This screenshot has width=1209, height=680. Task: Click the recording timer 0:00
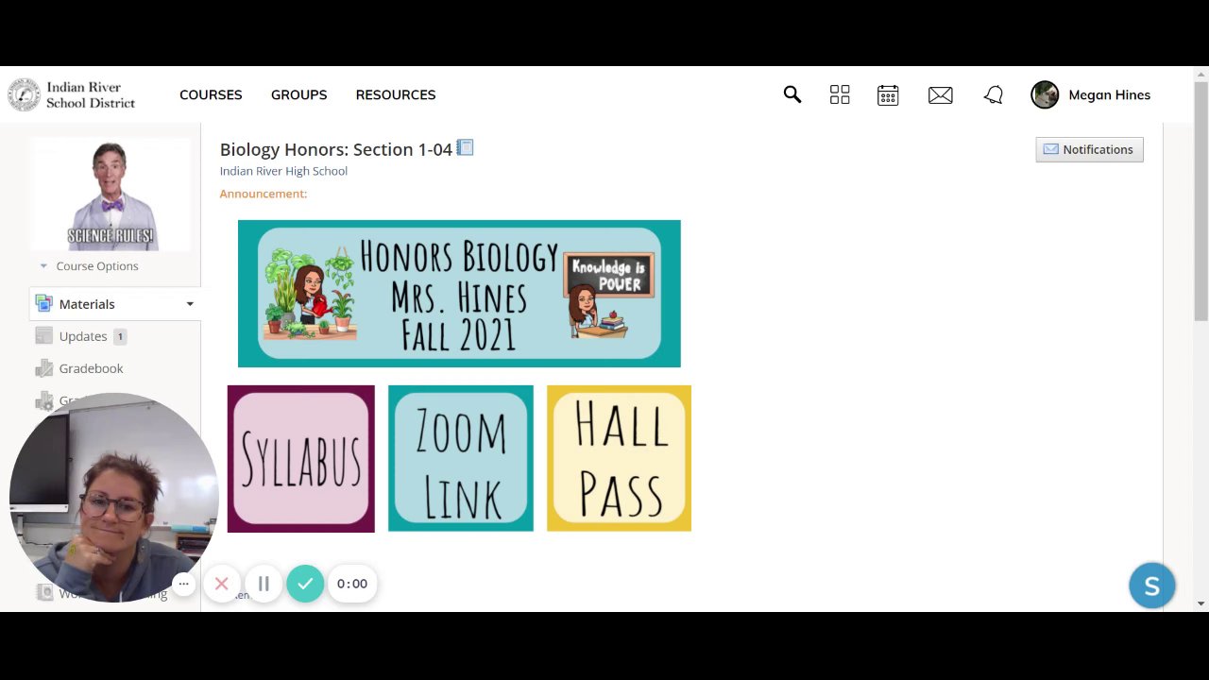coord(352,584)
